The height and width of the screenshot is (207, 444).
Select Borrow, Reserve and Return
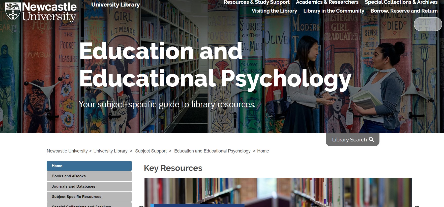pyautogui.click(x=404, y=11)
